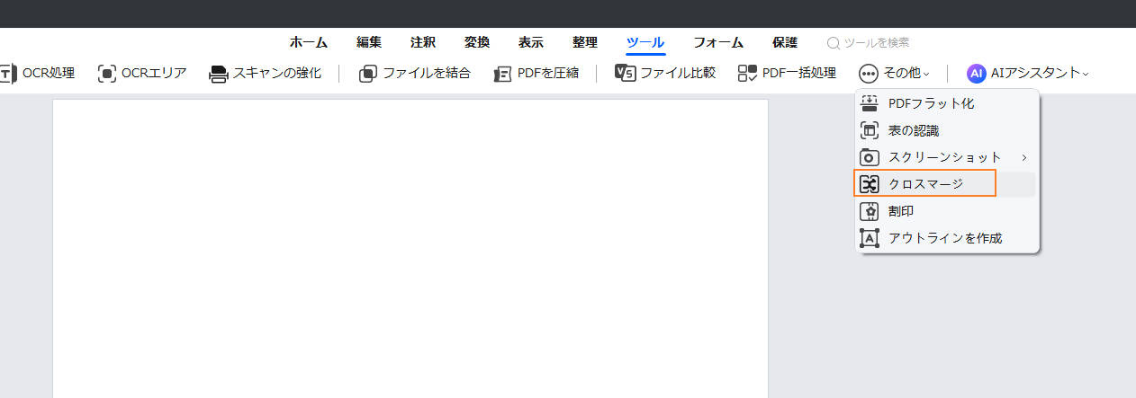Open ファイル比較 tool
The image size is (1136, 398).
coord(665,73)
